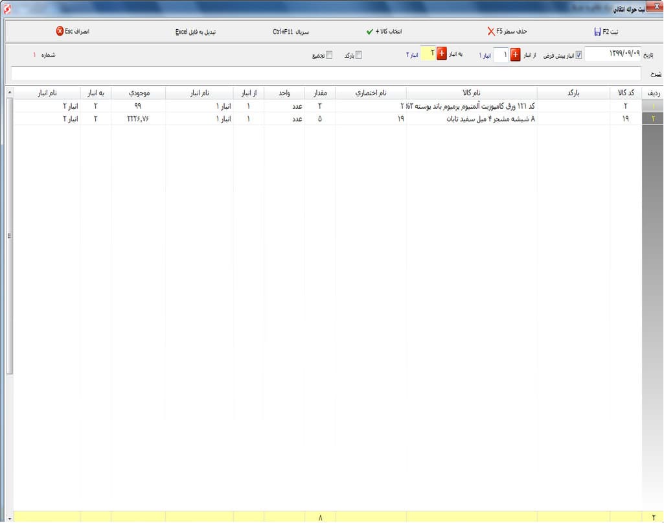Click the scroll up arrow of table
Screen dimensions: 664x523
tap(9, 92)
